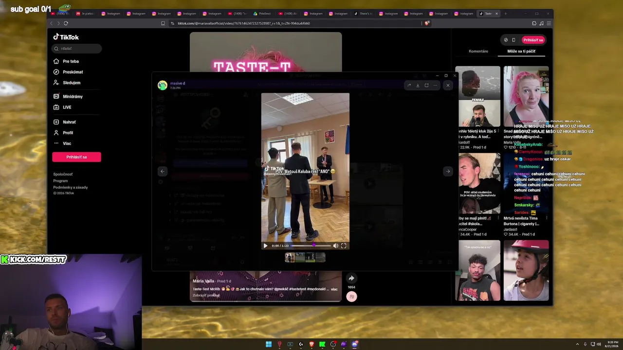Screen dimensions: 623x350
Task: Open the Pre teba home feed
Action: click(x=67, y=61)
